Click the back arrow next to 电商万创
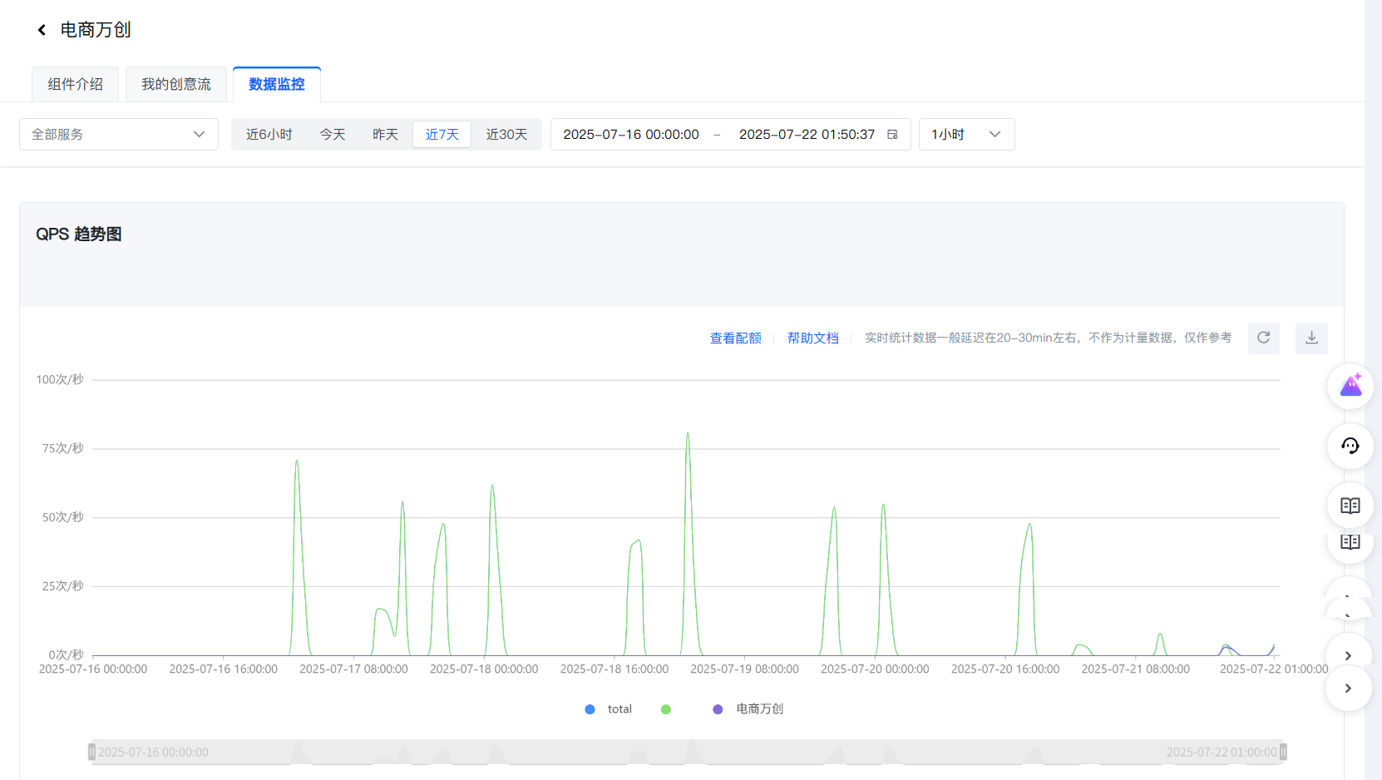Image resolution: width=1382 pixels, height=780 pixels. (x=42, y=30)
